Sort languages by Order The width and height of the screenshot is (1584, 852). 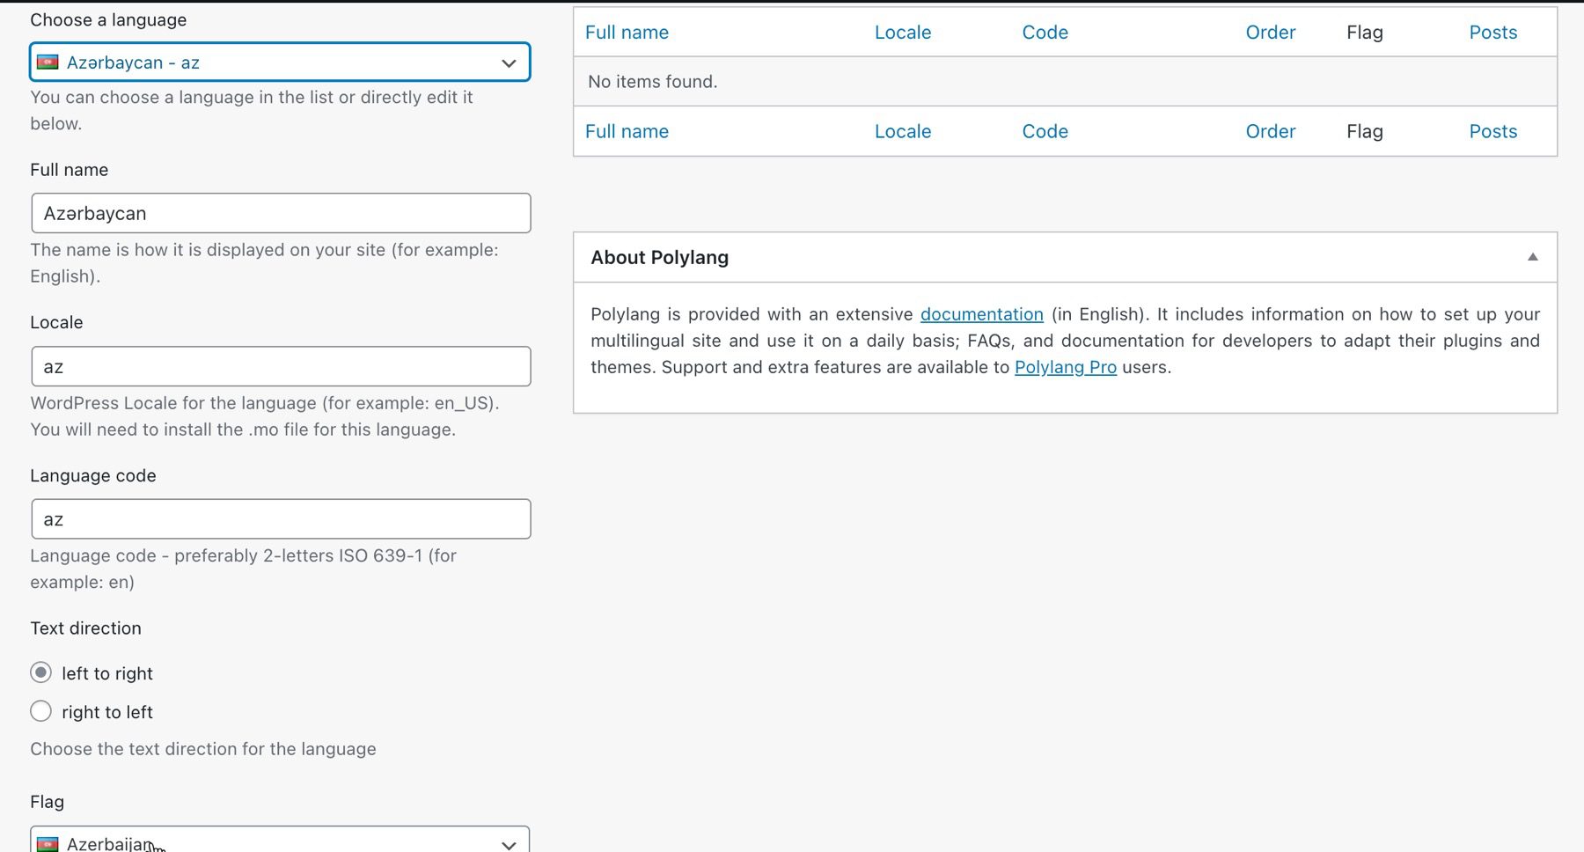(1270, 32)
